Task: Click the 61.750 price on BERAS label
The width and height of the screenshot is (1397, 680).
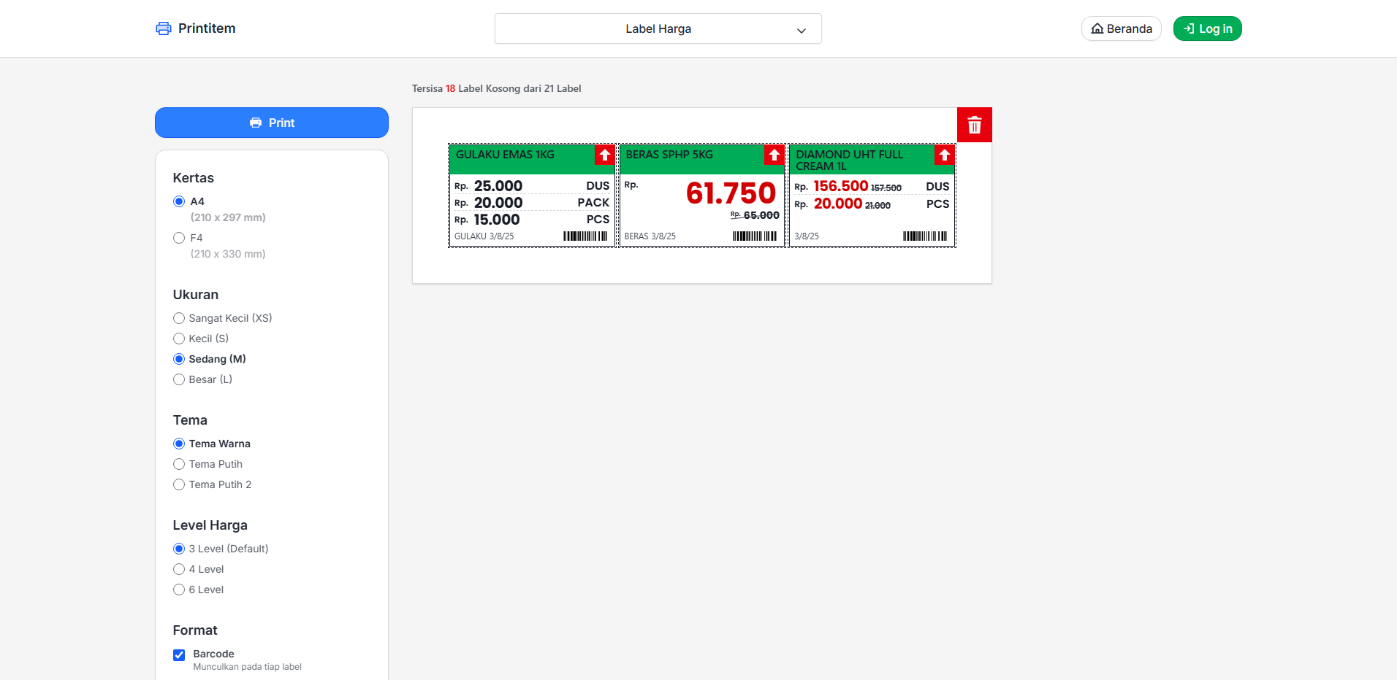Action: click(x=731, y=193)
